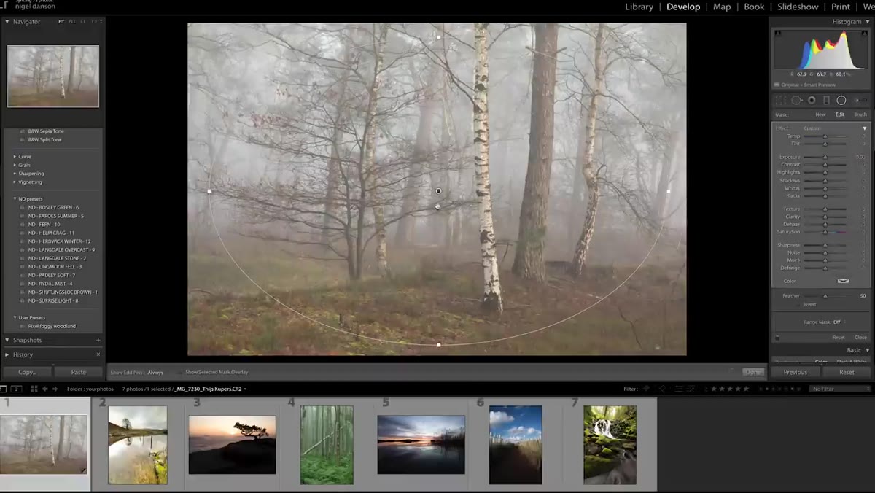The image size is (875, 493).
Task: Collapse the Navigator panel
Action: coord(7,22)
